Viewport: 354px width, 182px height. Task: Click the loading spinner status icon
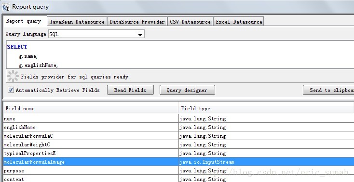13,76
